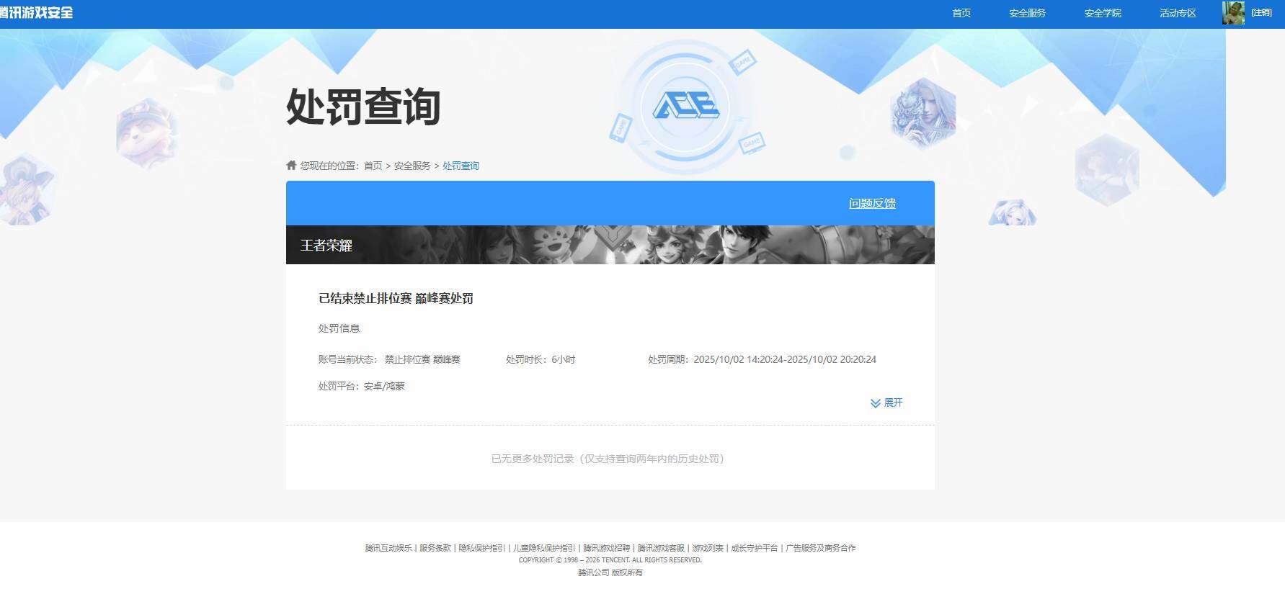The height and width of the screenshot is (589, 1285).
Task: Click account status 禁止排位赛 巅峰赛 text
Action: [422, 359]
